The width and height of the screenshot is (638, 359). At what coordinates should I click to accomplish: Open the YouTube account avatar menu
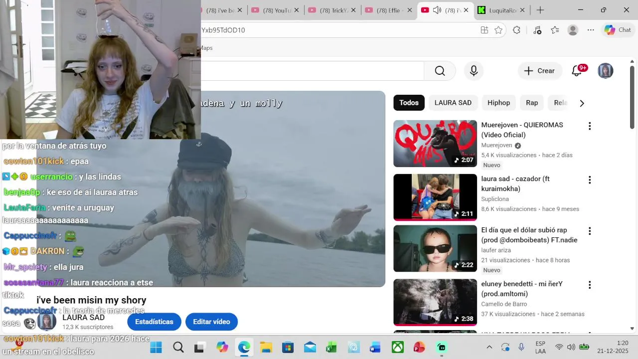coord(605,71)
